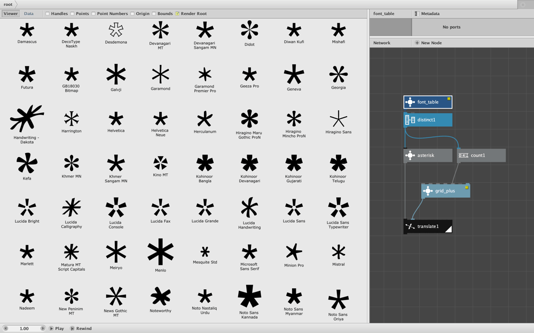Click the Herculanum asterisk glyph
Image resolution: width=534 pixels, height=333 pixels.
coord(205,119)
